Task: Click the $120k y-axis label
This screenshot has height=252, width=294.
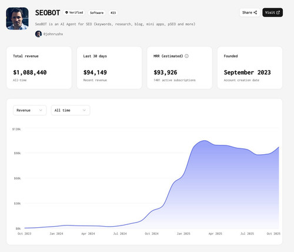Action: (x=16, y=129)
